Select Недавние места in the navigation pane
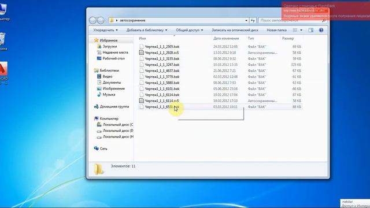Image resolution: width=370 pixels, height=208 pixels. (x=116, y=53)
